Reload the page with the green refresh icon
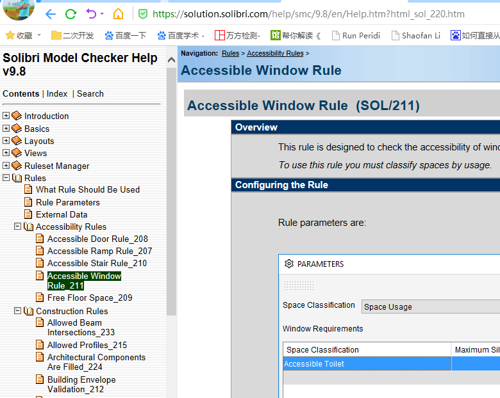This screenshot has height=398, width=500. pos(71,14)
